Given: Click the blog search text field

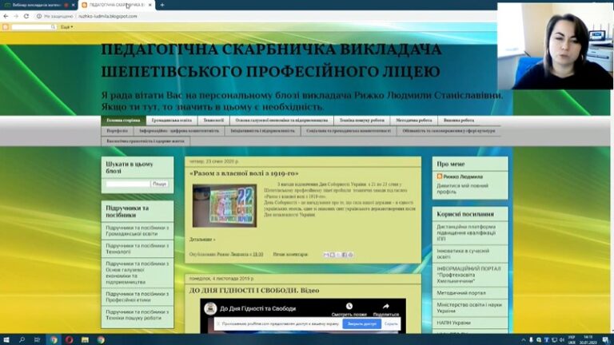Looking at the screenshot, I should [127, 184].
